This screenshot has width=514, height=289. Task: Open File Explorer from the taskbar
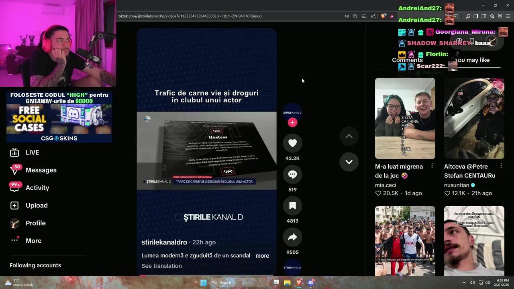click(287, 283)
